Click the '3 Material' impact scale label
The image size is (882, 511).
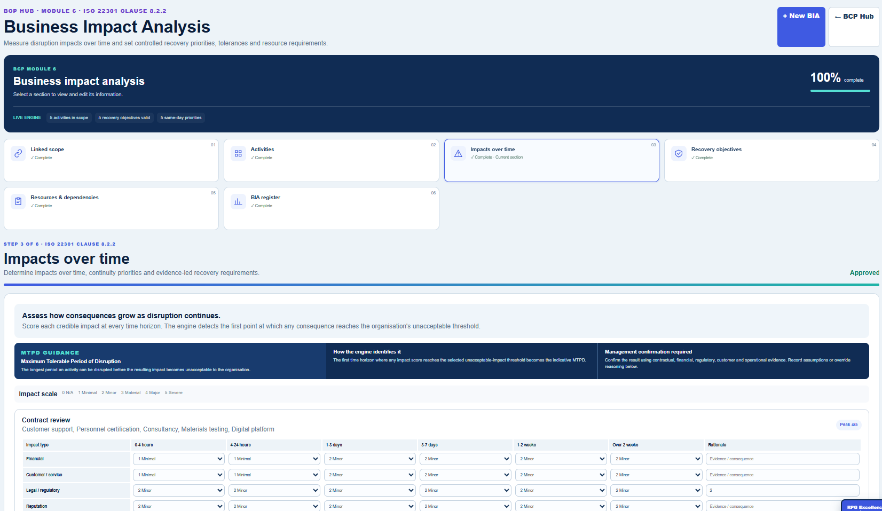tap(131, 392)
